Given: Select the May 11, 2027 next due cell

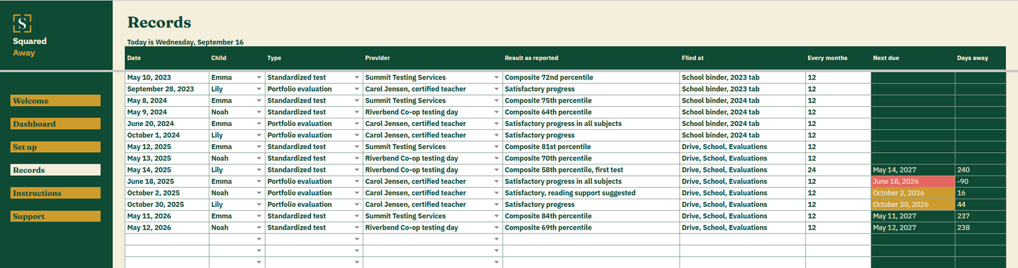Looking at the screenshot, I should [912, 216].
